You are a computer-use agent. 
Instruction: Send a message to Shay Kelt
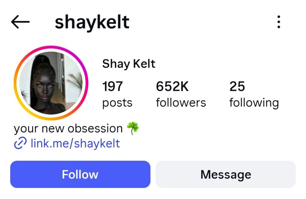(226, 174)
